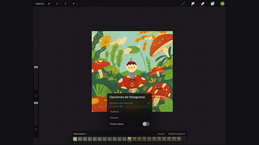
Task: Select the Smudge finger tool
Action: coord(193,3)
